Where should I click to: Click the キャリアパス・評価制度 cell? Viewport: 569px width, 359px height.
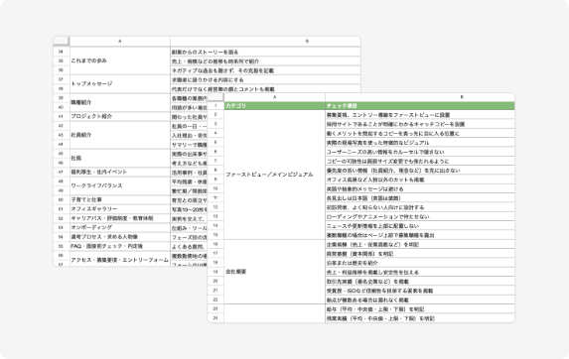(120, 218)
